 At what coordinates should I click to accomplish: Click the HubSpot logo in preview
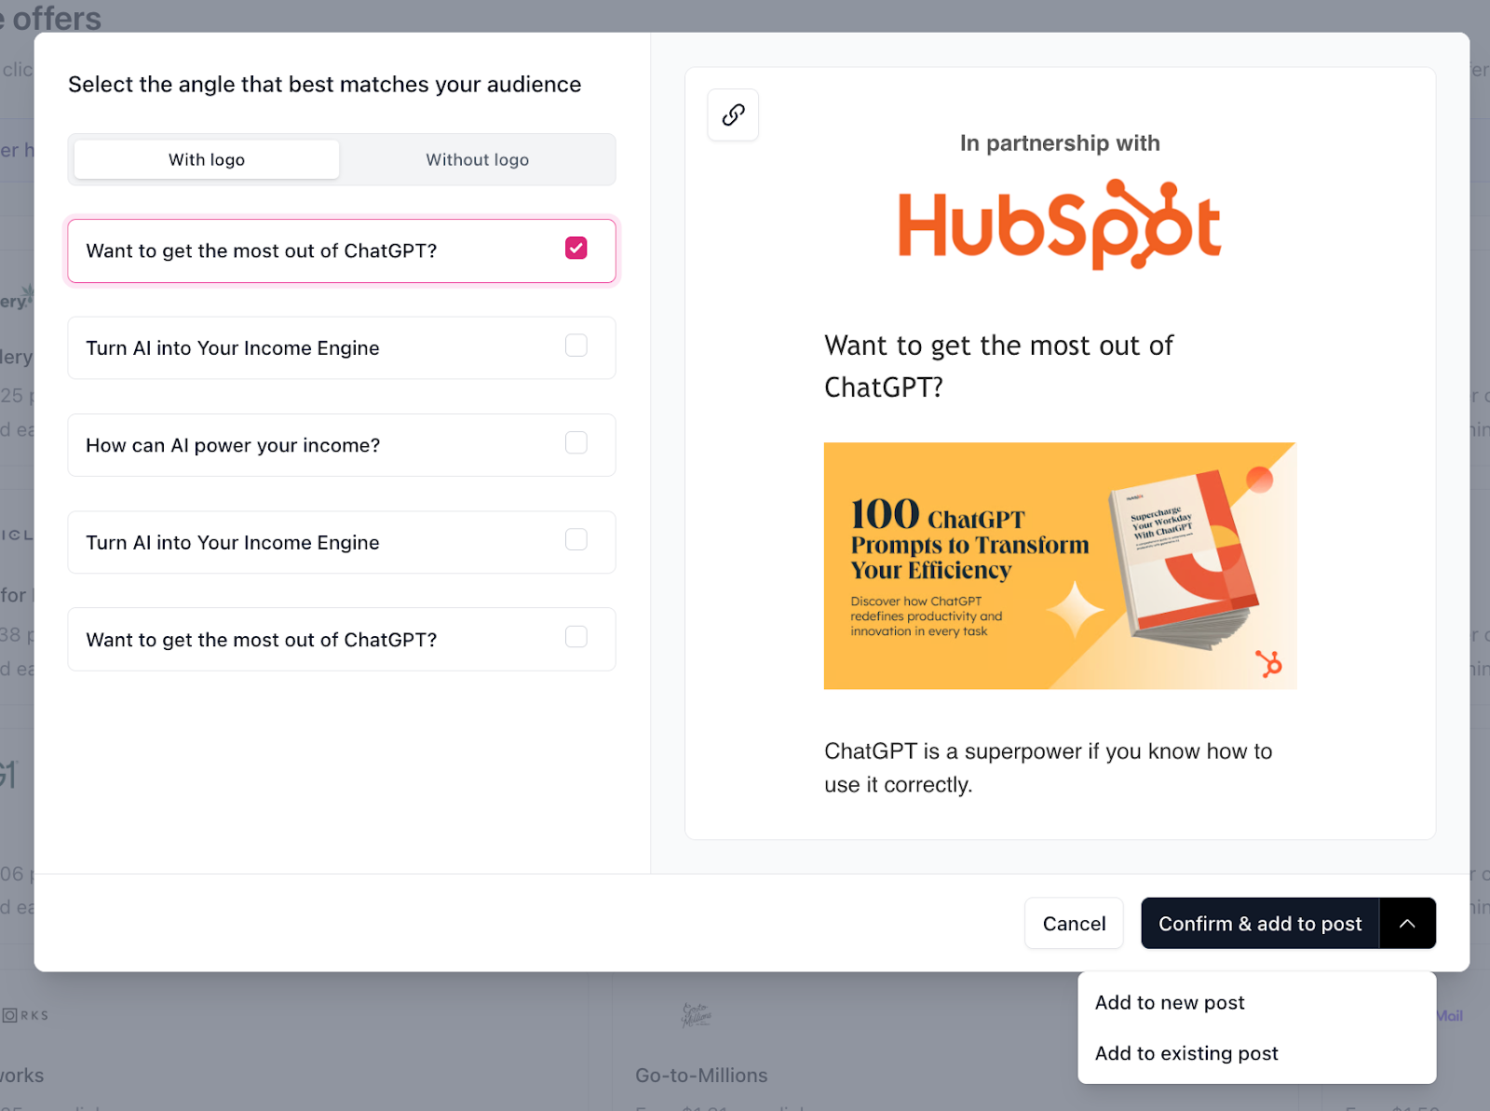click(1059, 224)
